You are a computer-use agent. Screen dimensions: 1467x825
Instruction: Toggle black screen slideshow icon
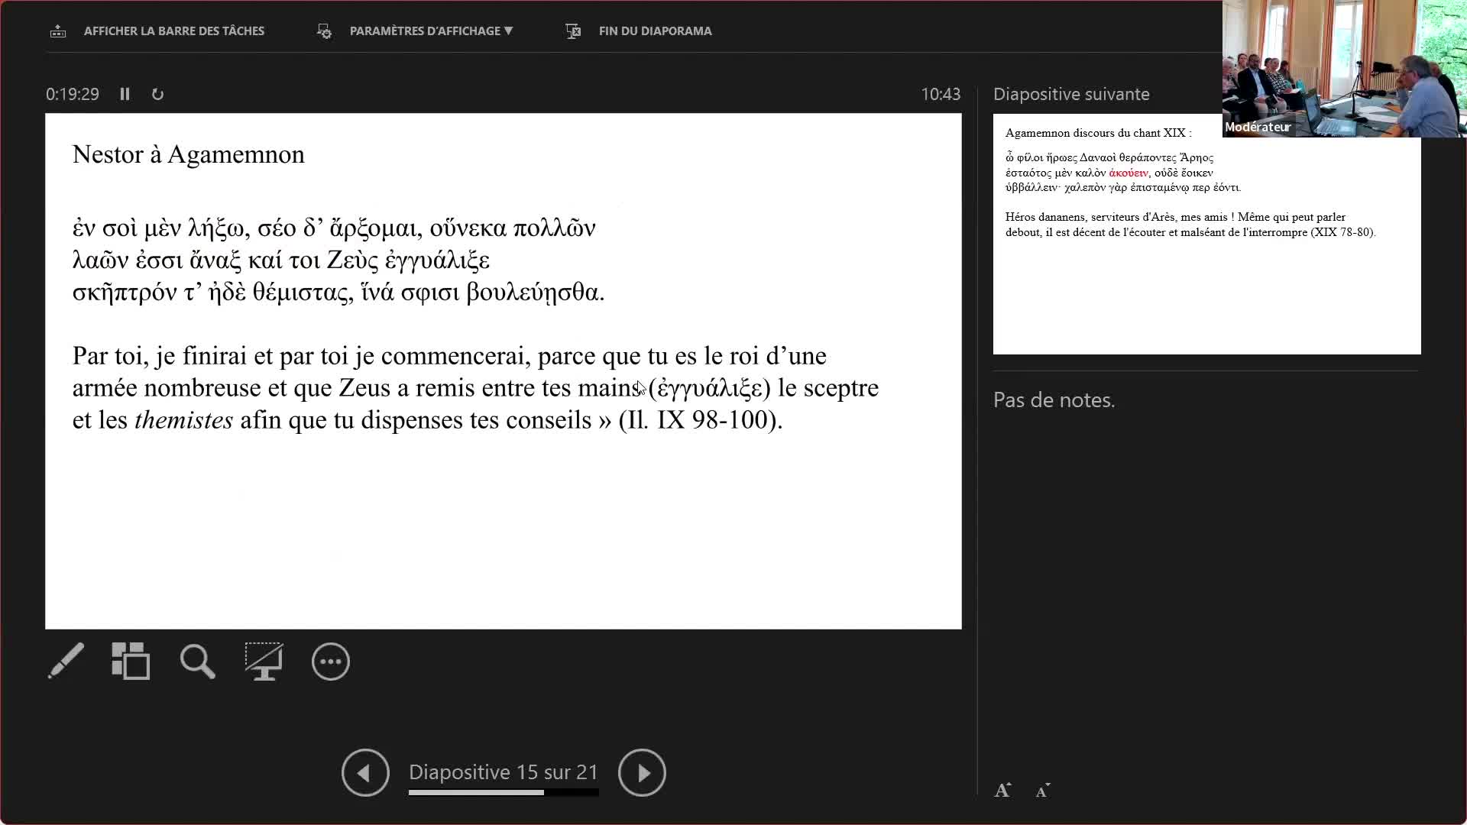tap(264, 662)
